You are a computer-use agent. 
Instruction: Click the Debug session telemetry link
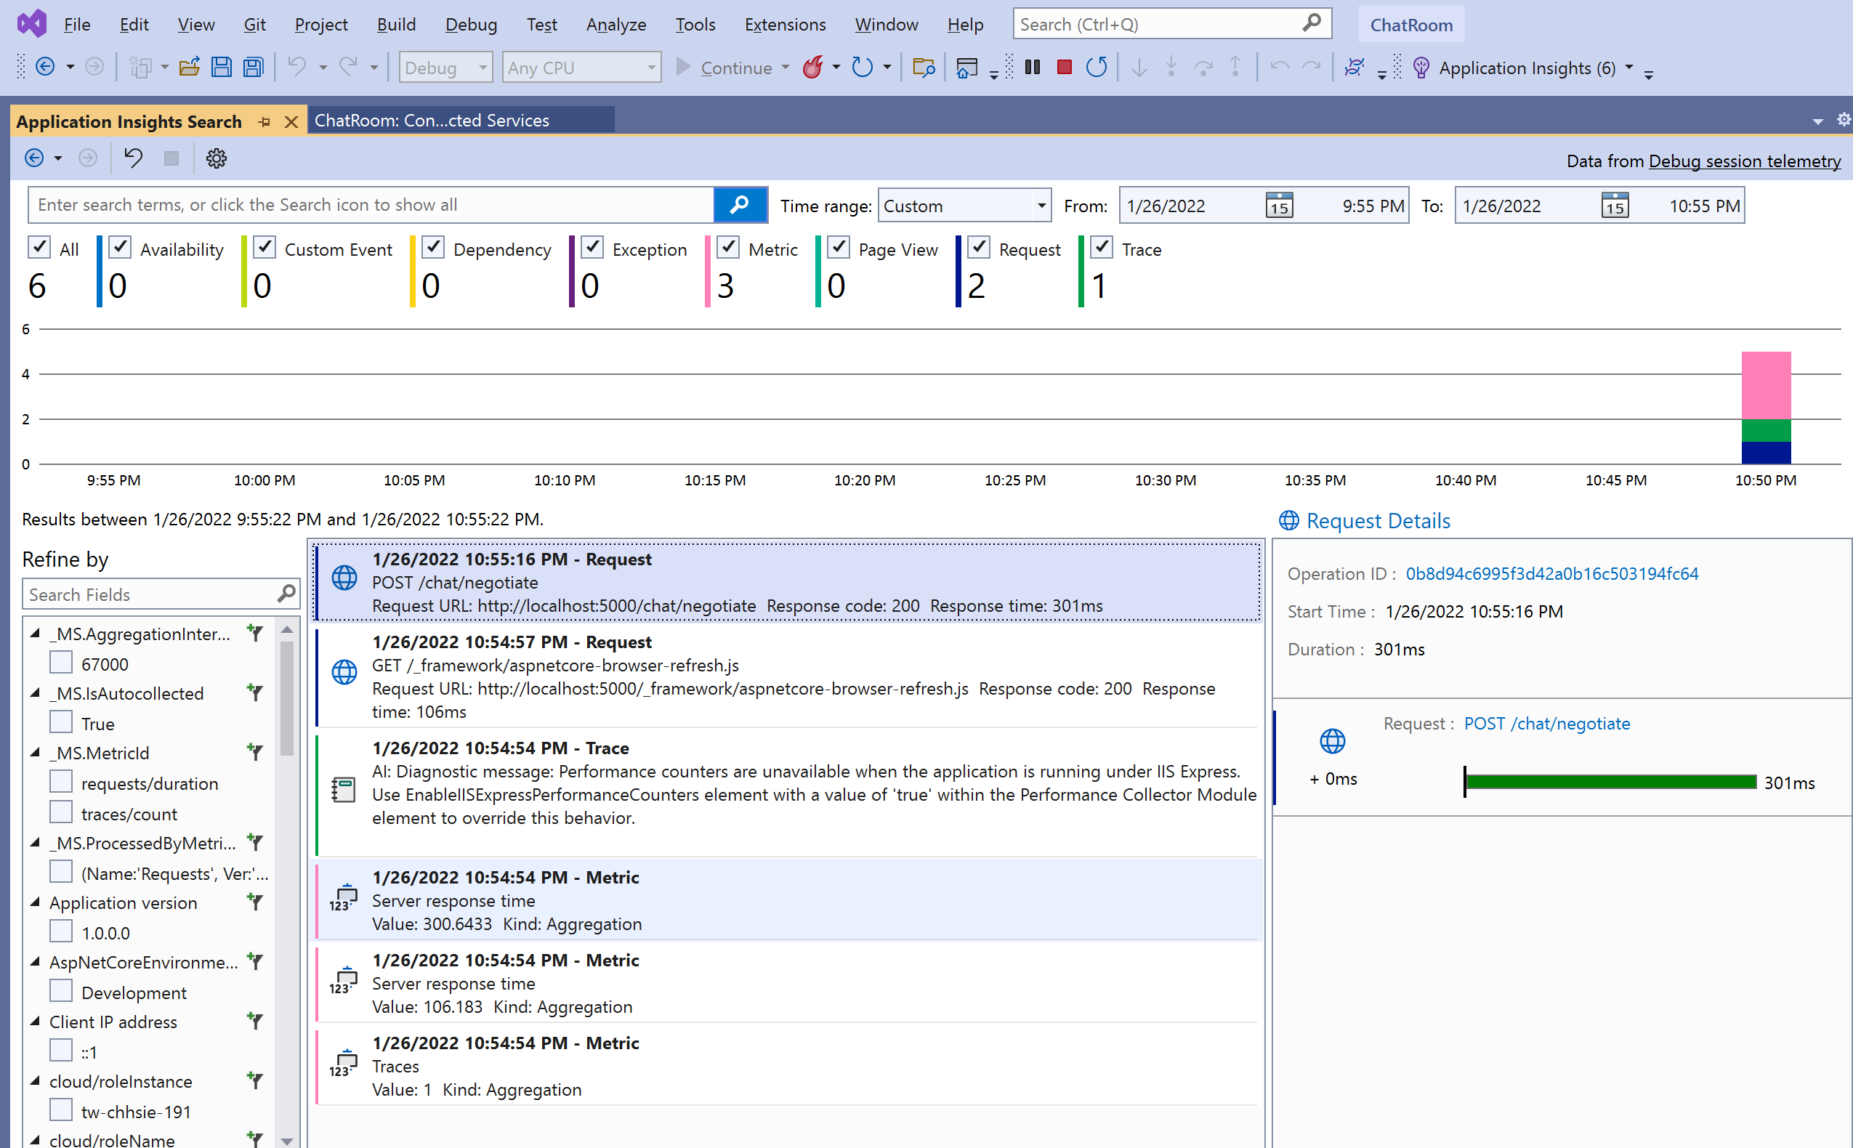tap(1745, 161)
